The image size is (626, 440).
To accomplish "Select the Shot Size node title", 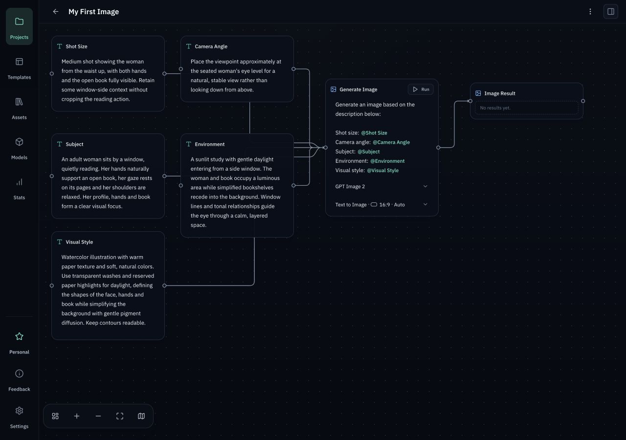I will tap(76, 46).
